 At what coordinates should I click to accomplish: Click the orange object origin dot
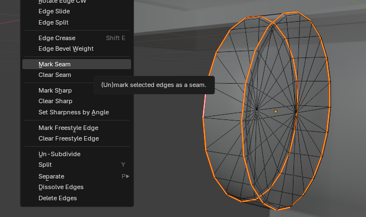click(x=276, y=112)
